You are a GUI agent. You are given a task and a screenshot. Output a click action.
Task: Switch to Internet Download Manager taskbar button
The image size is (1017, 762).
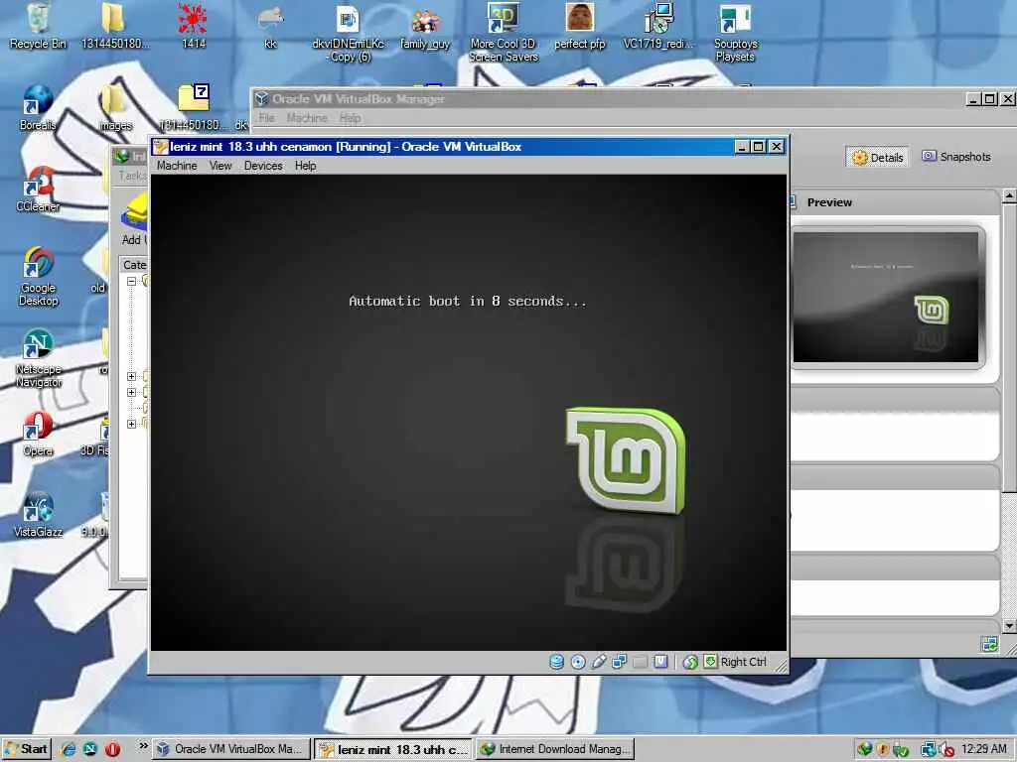[x=555, y=750]
